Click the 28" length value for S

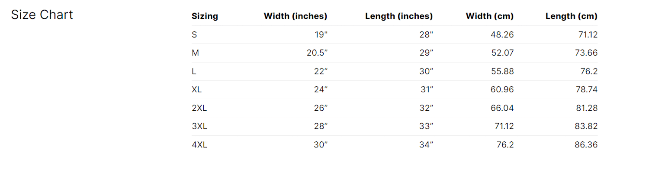pos(426,35)
